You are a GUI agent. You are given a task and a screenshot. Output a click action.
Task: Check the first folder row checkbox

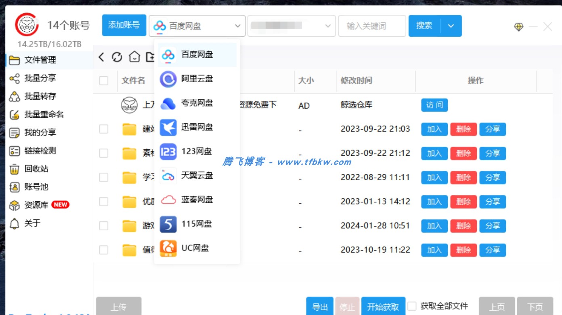point(104,129)
